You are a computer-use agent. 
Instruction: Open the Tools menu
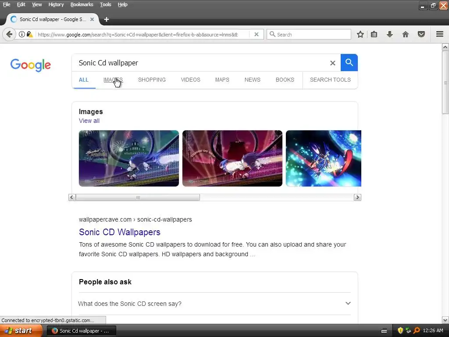pyautogui.click(x=105, y=4)
